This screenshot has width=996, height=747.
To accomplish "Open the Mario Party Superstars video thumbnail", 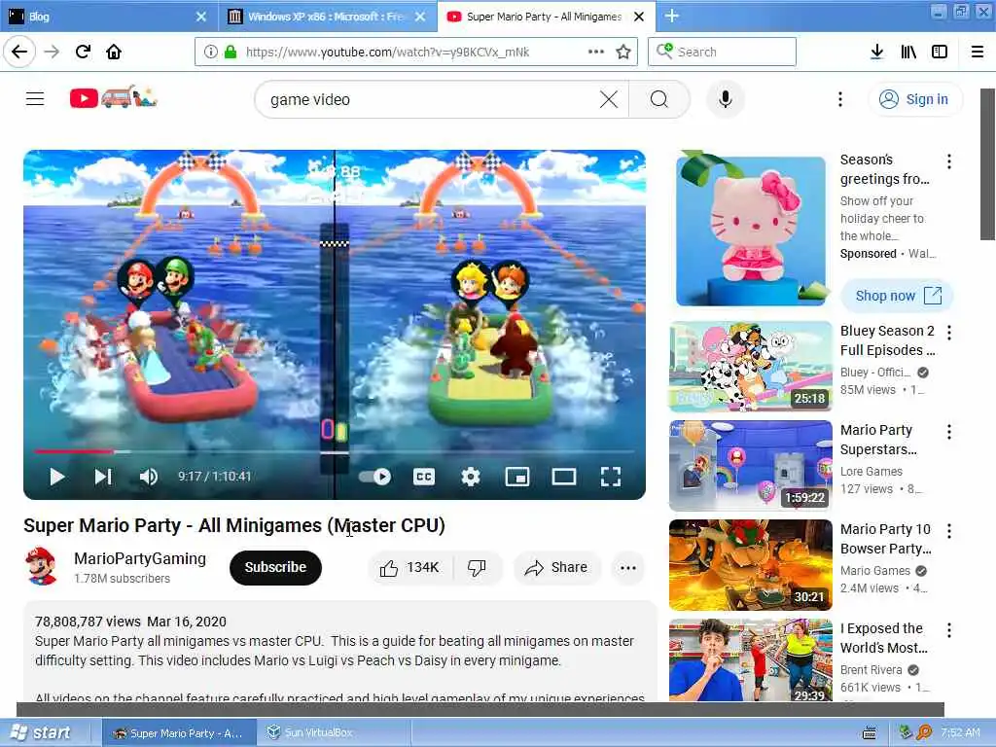I will (x=751, y=466).
